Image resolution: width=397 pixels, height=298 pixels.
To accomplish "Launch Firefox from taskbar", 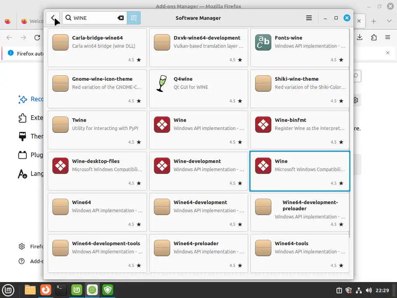I will pyautogui.click(x=46, y=290).
